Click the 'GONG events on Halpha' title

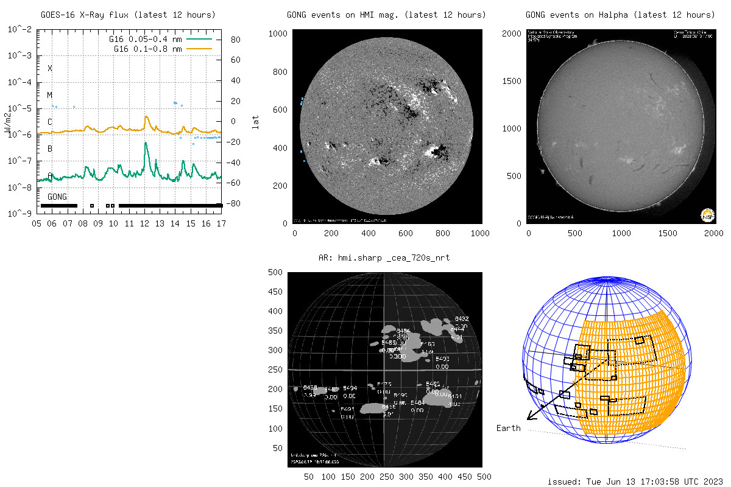[620, 15]
